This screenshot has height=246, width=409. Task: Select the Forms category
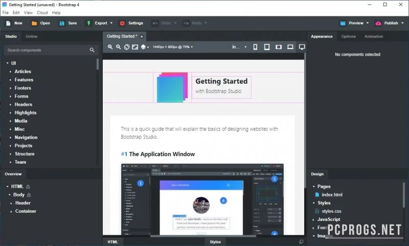point(21,96)
